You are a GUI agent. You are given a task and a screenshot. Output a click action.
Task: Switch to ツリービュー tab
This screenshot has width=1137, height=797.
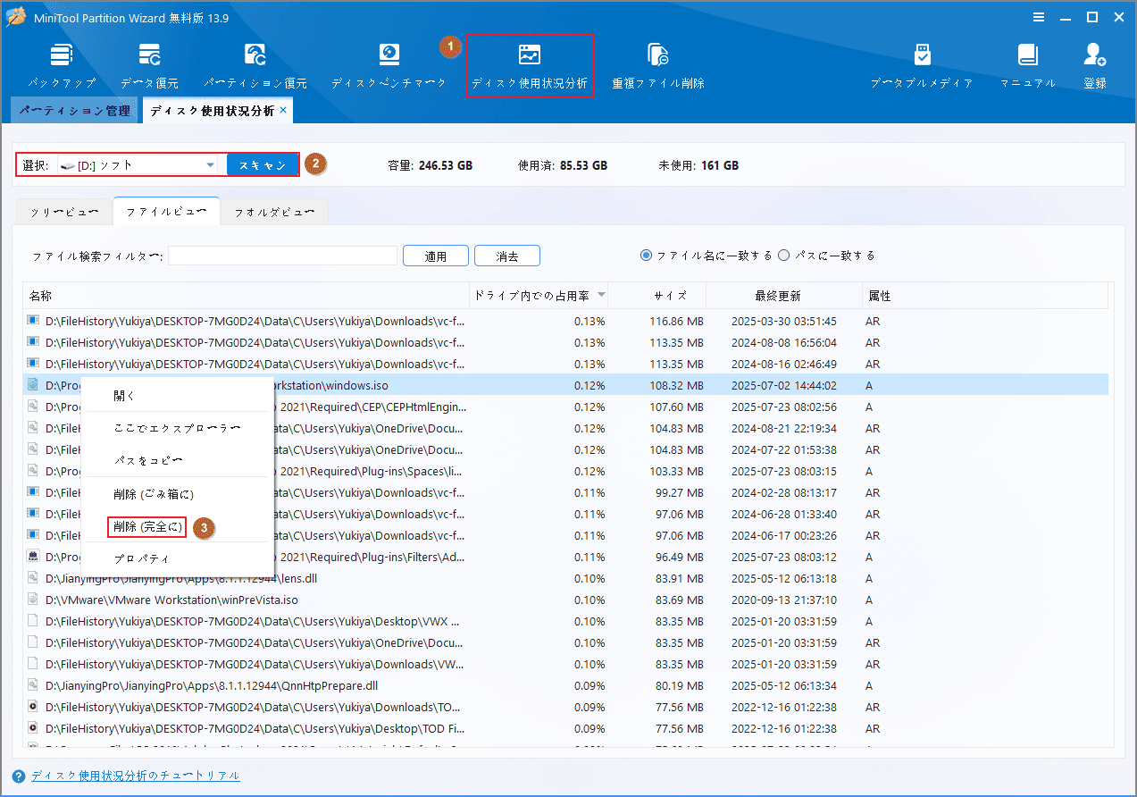(64, 212)
